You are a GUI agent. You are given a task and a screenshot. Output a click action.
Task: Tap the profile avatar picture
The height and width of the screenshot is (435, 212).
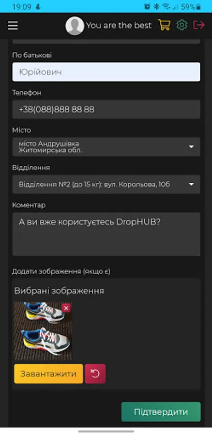coord(75,26)
